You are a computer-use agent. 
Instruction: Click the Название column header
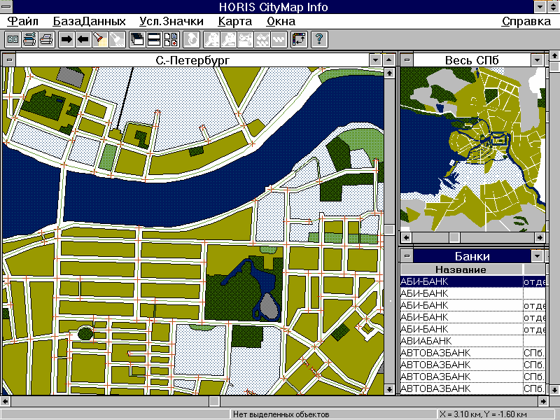click(x=461, y=269)
